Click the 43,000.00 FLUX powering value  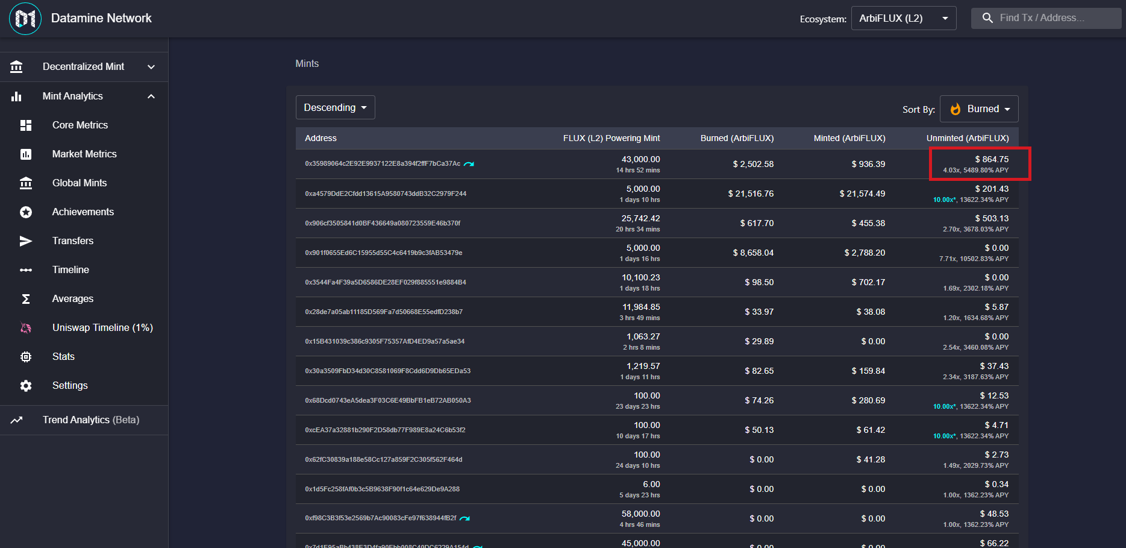[x=641, y=159]
